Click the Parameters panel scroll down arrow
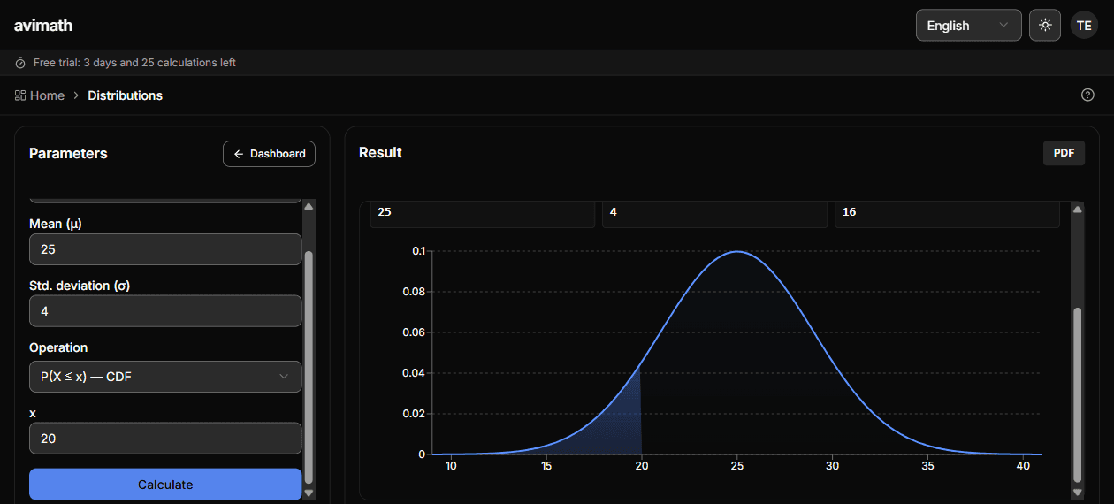1114x504 pixels. (x=309, y=493)
